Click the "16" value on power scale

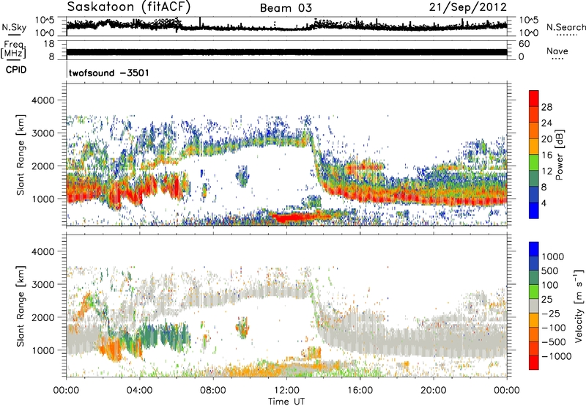tap(546, 155)
